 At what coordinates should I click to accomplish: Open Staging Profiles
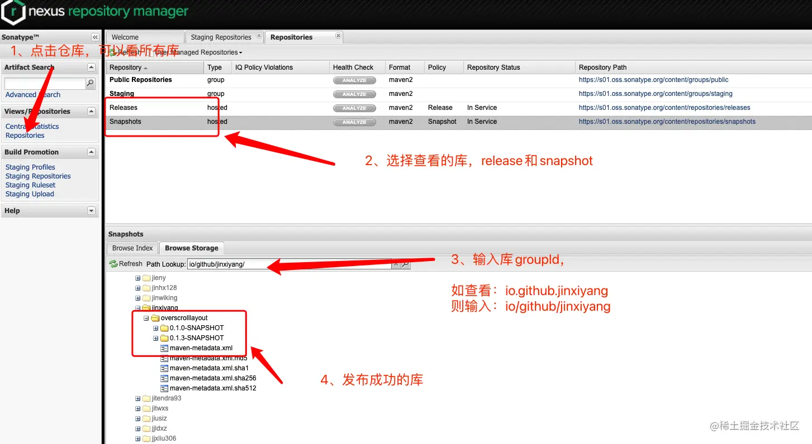(x=30, y=167)
